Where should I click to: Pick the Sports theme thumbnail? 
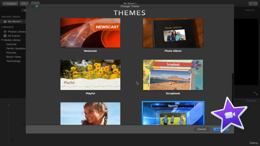[x=173, y=113]
